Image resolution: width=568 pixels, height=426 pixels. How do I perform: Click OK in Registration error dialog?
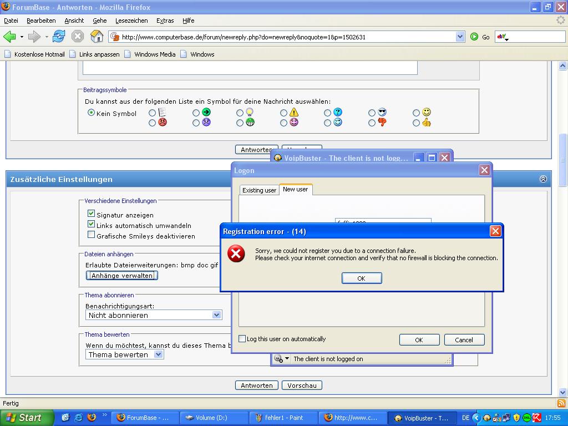362,278
